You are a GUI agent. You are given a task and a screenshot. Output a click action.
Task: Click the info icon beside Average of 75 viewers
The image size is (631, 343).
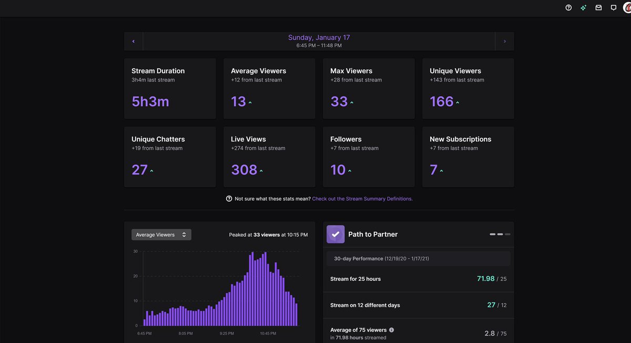click(x=391, y=329)
